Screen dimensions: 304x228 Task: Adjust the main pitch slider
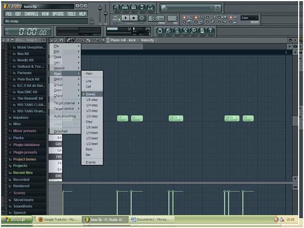click(105, 13)
